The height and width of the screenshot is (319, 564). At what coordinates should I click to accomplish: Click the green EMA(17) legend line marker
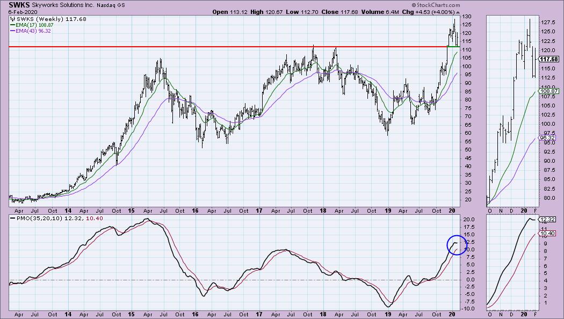pos(12,25)
